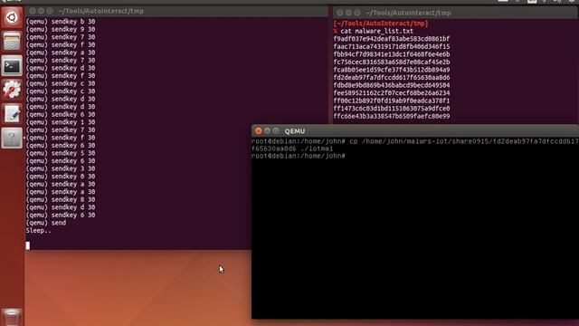Select hash starting with f9adf037e942

point(392,39)
